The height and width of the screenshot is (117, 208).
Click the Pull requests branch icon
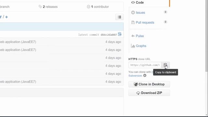click(133, 22)
